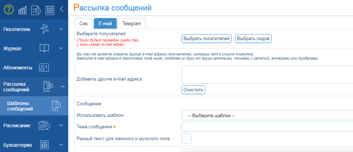Click the task checklist icon

[36, 10]
